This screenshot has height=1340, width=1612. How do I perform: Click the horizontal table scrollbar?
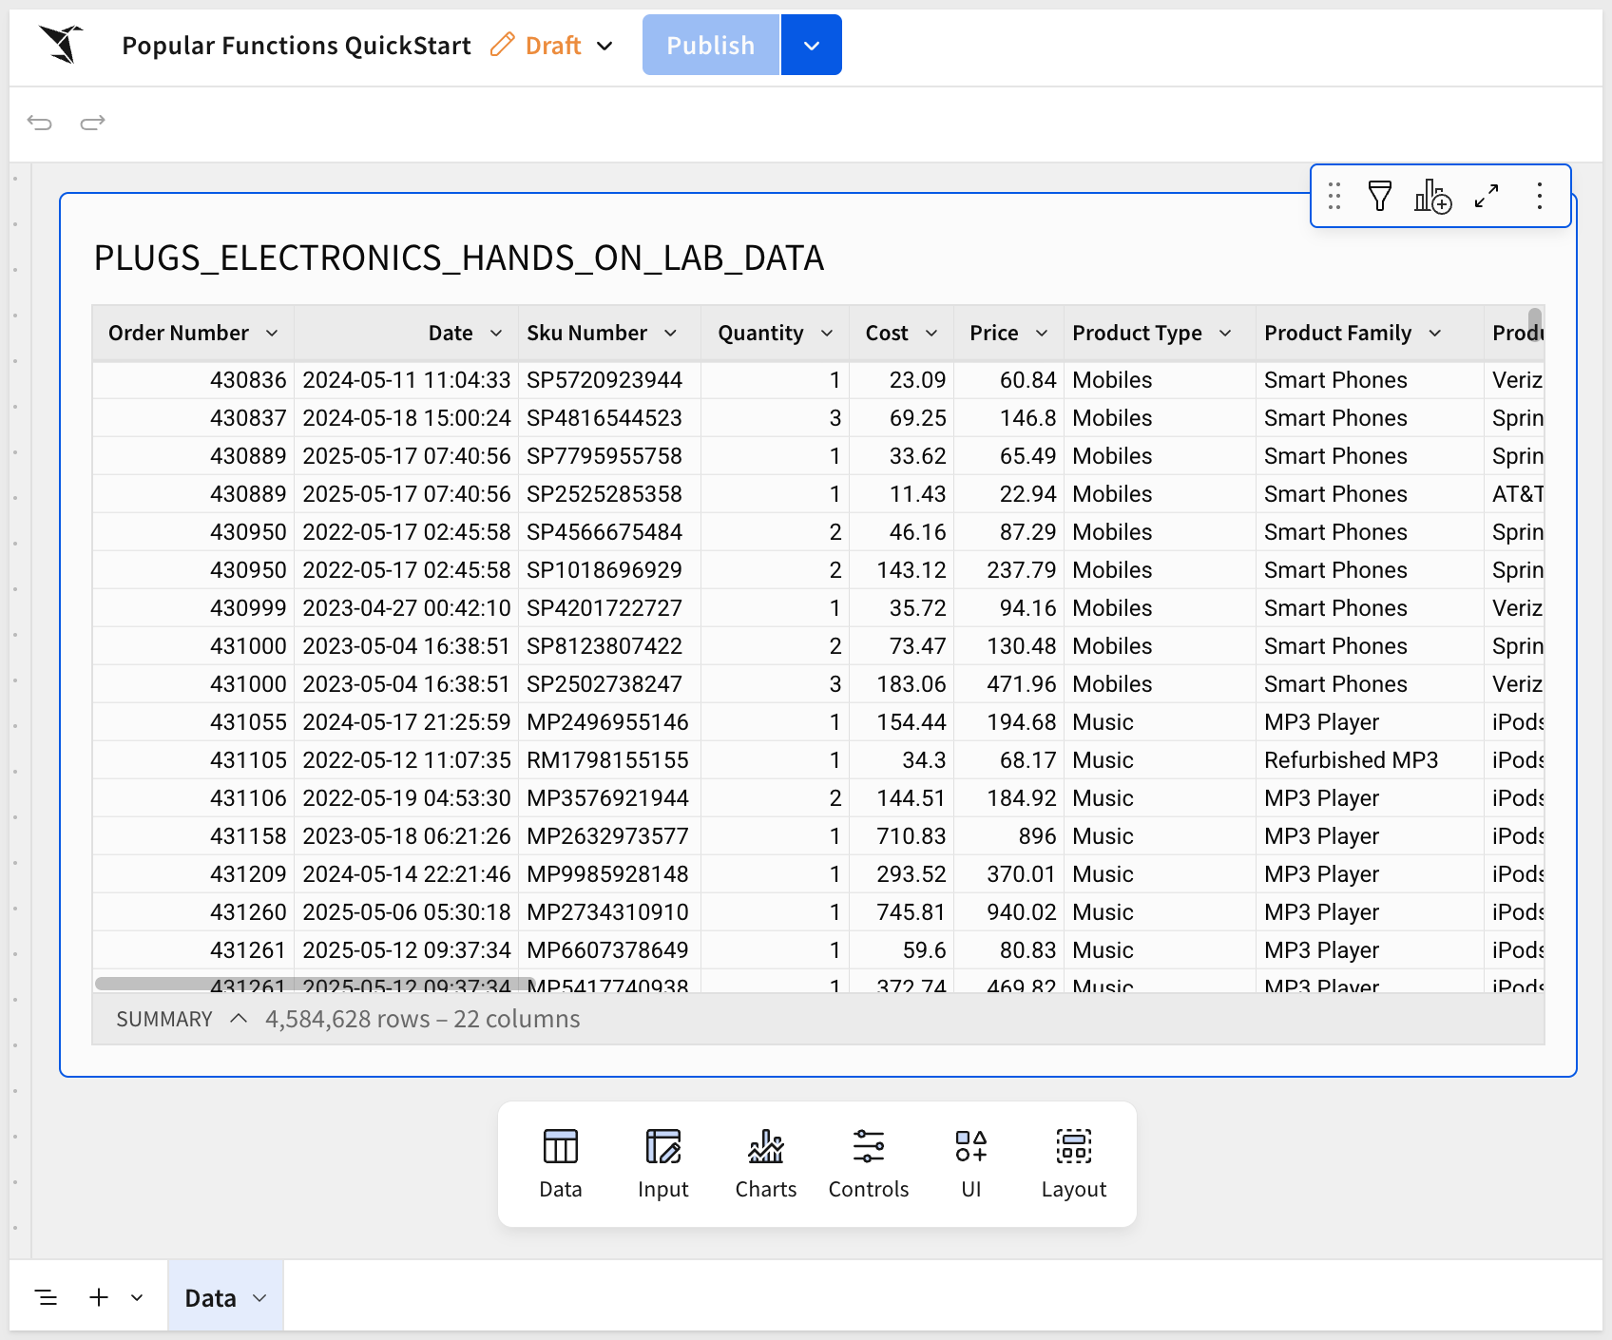coord(314,984)
